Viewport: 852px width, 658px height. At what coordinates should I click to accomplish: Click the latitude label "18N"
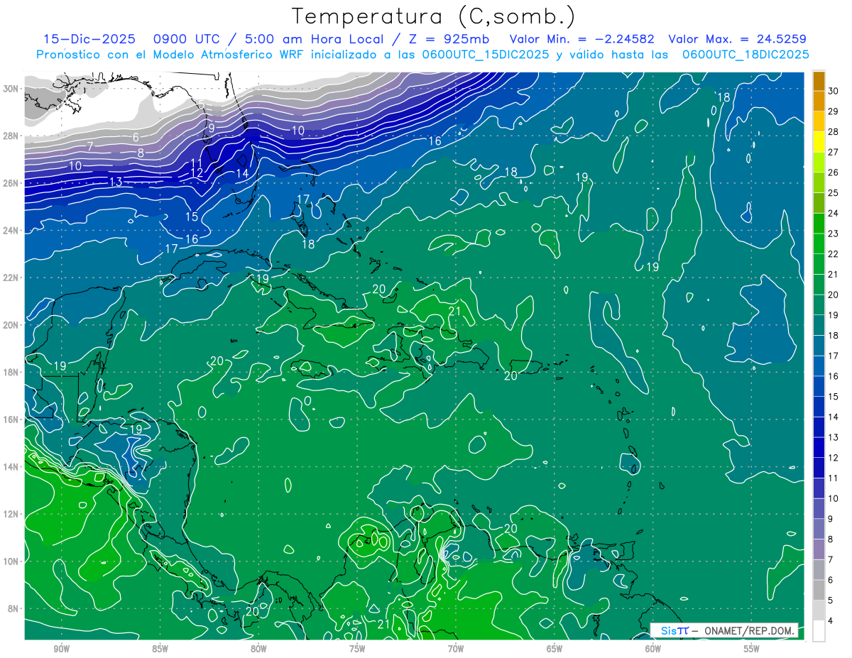[12, 372]
